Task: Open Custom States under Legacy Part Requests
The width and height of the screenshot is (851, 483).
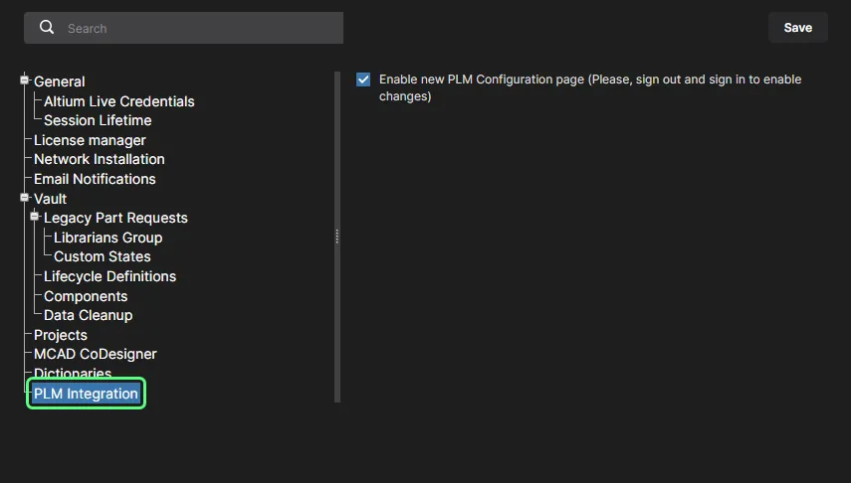Action: [x=103, y=256]
